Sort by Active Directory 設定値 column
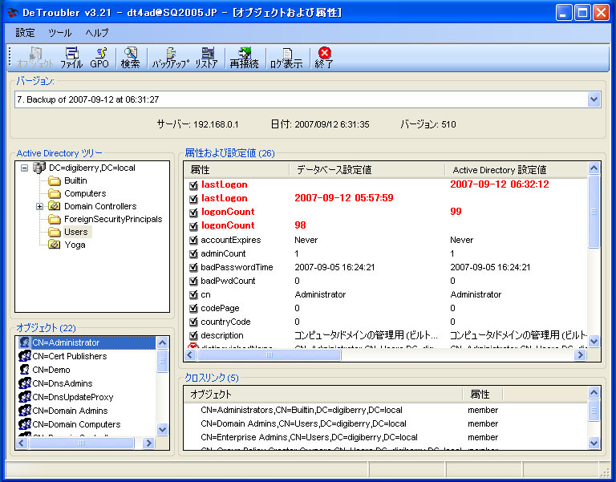 517,170
